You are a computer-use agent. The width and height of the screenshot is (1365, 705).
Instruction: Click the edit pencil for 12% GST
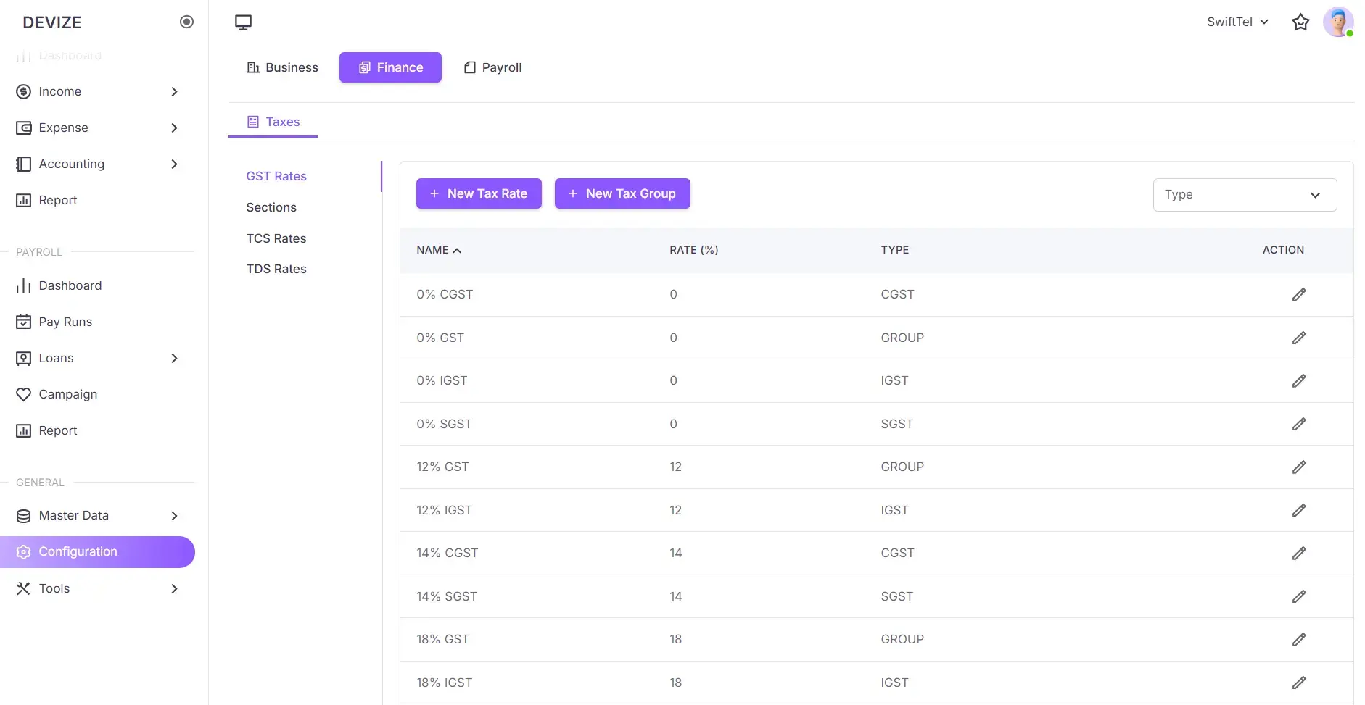tap(1299, 467)
